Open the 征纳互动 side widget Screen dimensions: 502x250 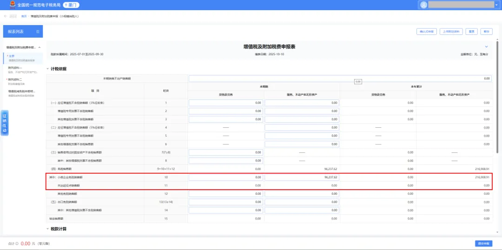[x=5, y=124]
